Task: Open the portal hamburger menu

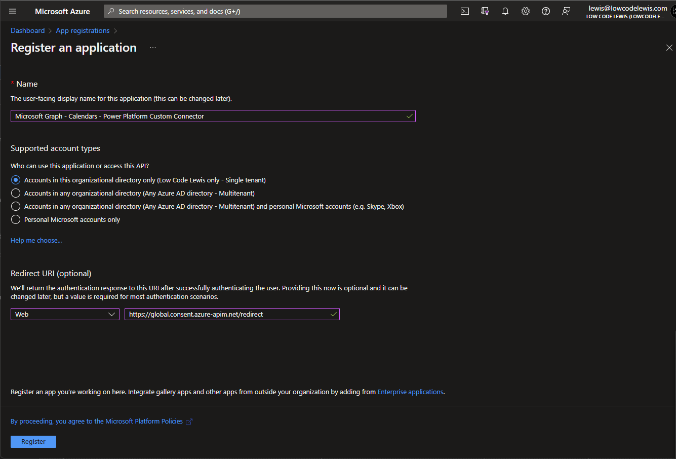Action: [12, 11]
